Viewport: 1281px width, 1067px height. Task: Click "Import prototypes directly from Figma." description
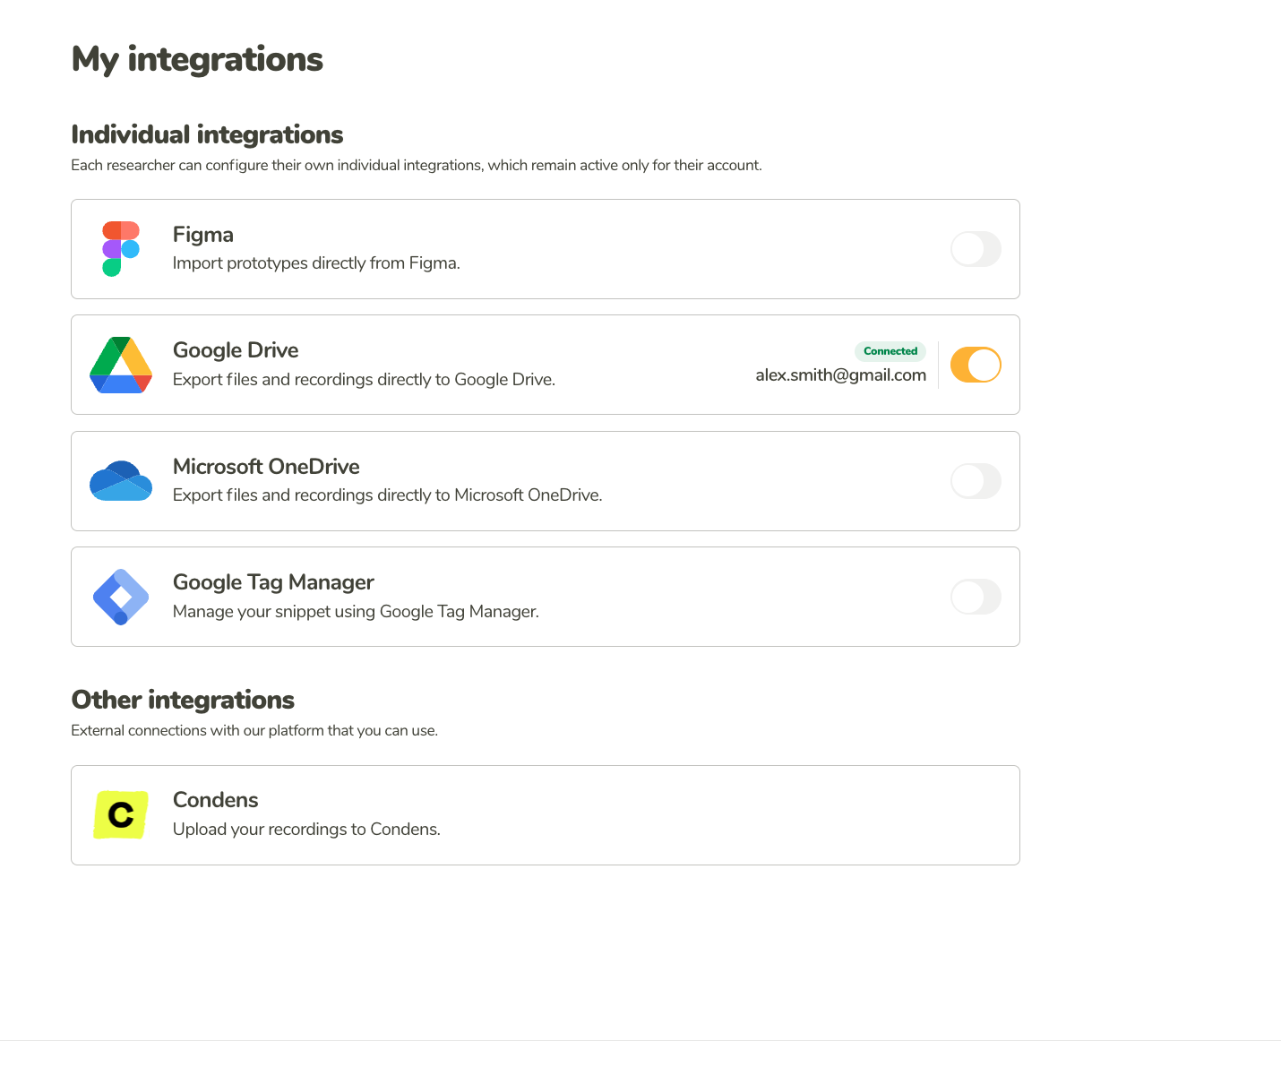(316, 263)
